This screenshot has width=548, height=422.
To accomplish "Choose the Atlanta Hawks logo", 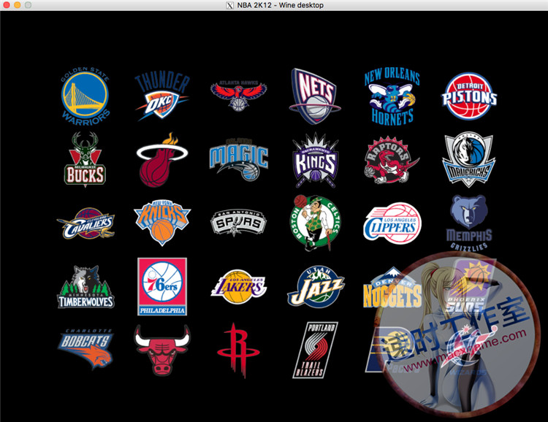I will [239, 96].
